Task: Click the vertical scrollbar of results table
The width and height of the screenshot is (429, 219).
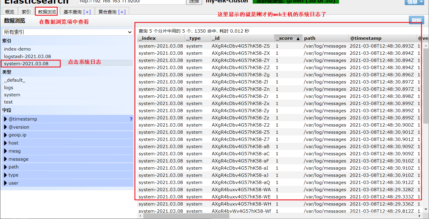Action: pyautogui.click(x=426, y=86)
